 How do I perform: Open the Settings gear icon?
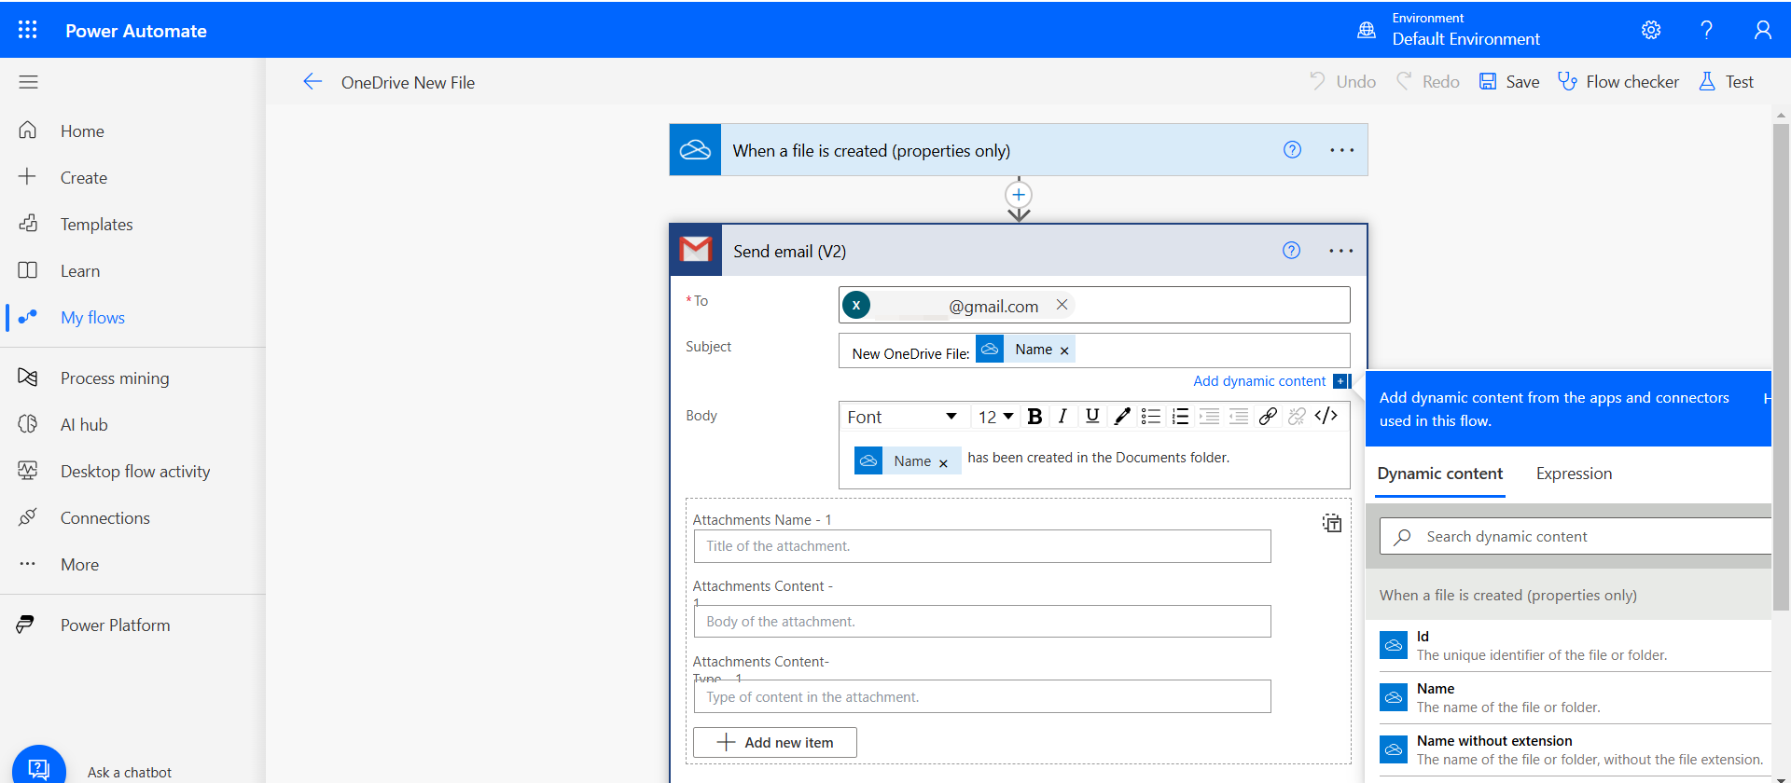(1651, 30)
